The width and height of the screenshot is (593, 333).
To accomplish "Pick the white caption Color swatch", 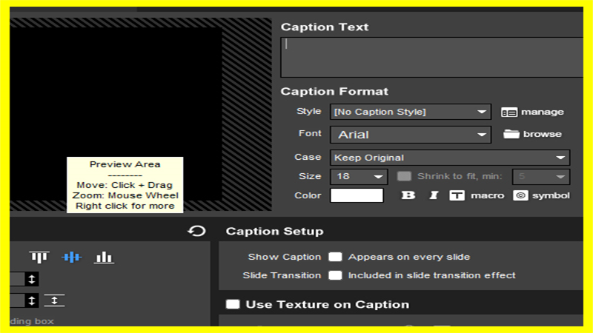I will [357, 195].
